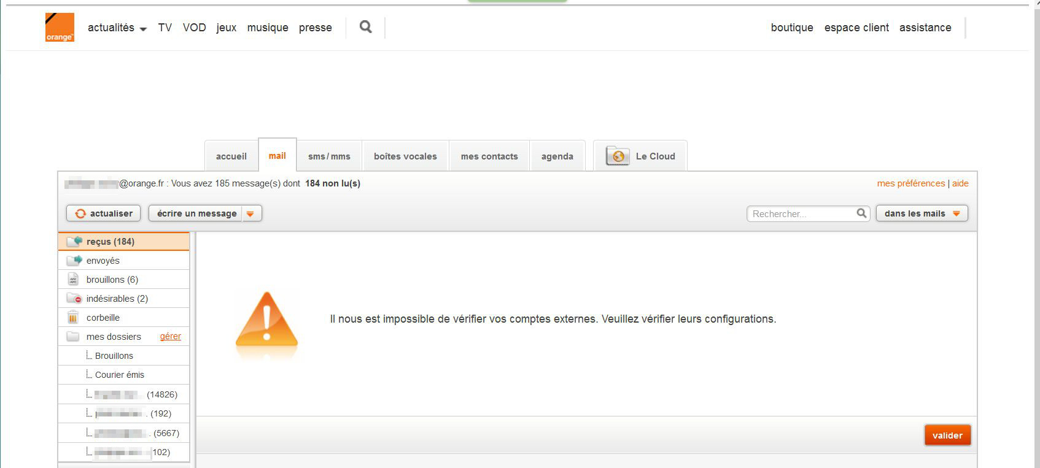Screen dimensions: 1040x468
Task: Open the TV section
Action: tap(165, 28)
